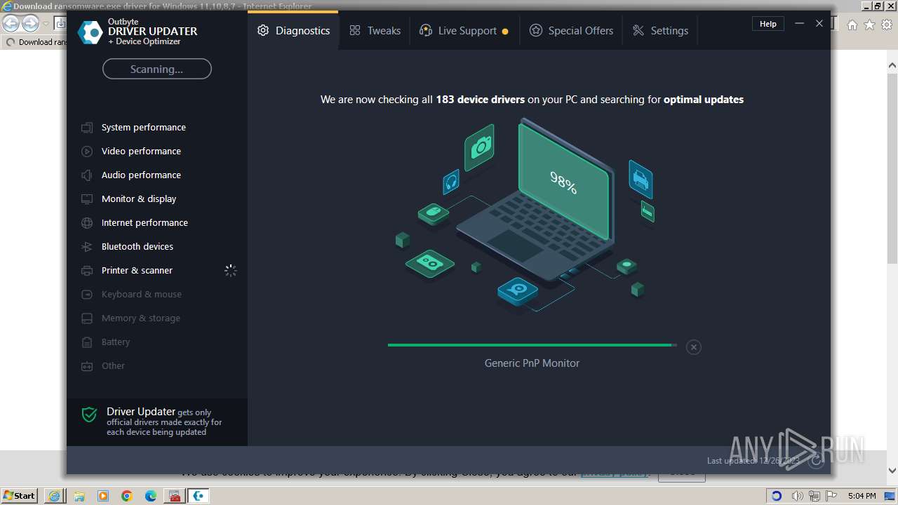The width and height of the screenshot is (898, 505).
Task: Click the Memory & storage icon
Action: [87, 318]
